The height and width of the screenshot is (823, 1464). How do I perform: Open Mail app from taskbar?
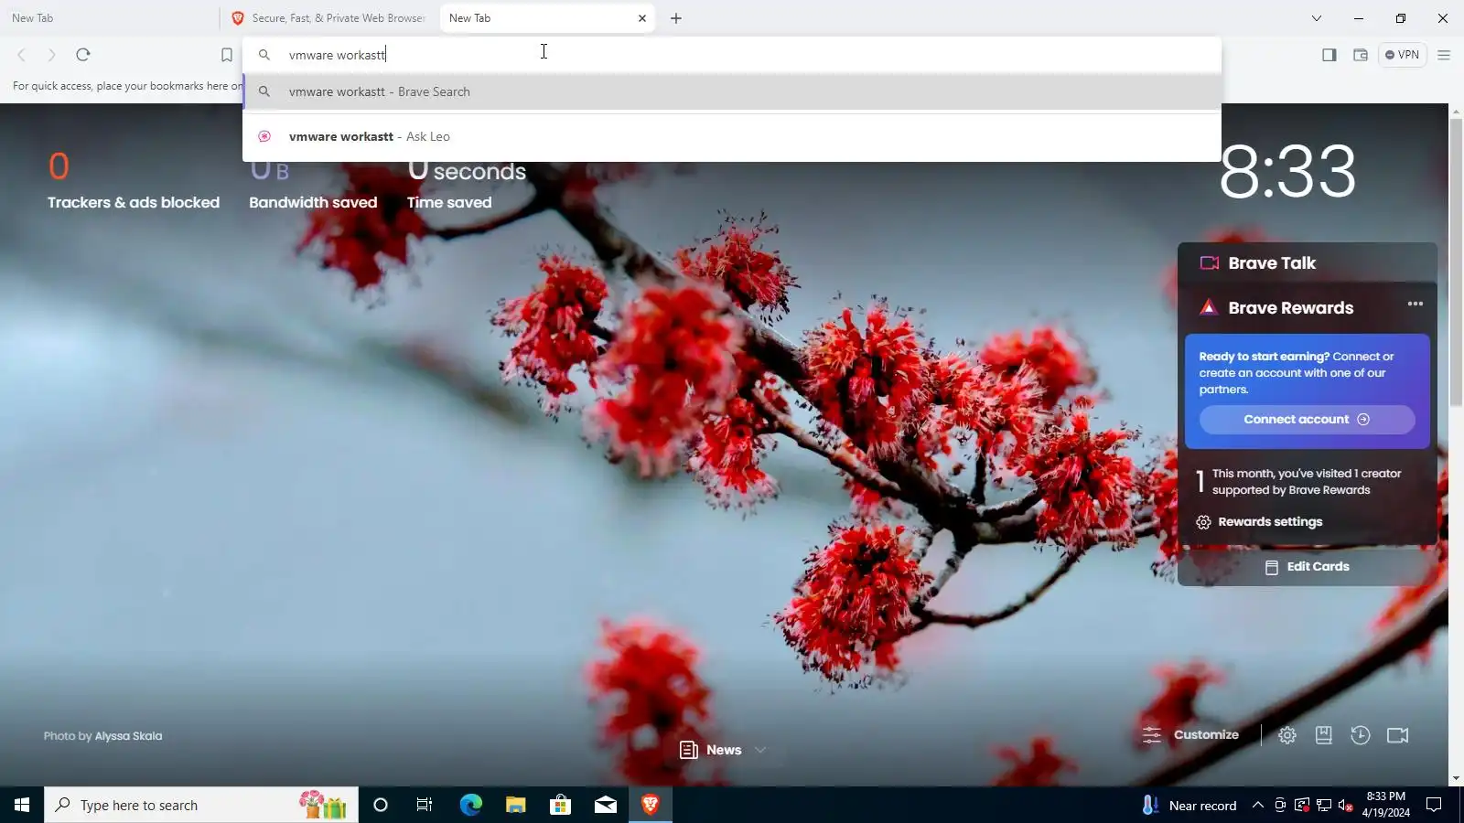click(x=606, y=805)
